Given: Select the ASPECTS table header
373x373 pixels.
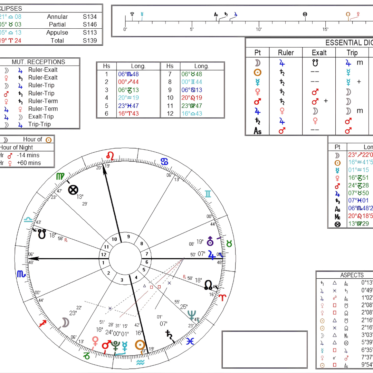Looking at the screenshot, I should coord(352,275).
